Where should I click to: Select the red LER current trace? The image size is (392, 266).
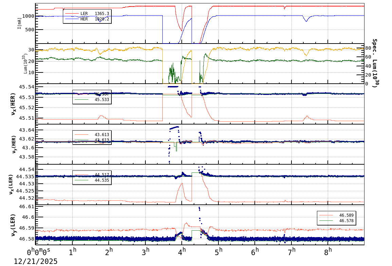272,5
